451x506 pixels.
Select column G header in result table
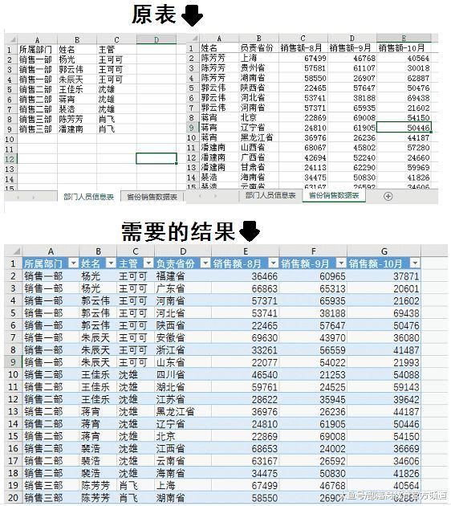click(x=384, y=251)
